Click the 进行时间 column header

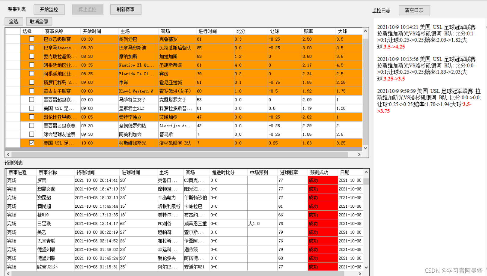coord(215,31)
